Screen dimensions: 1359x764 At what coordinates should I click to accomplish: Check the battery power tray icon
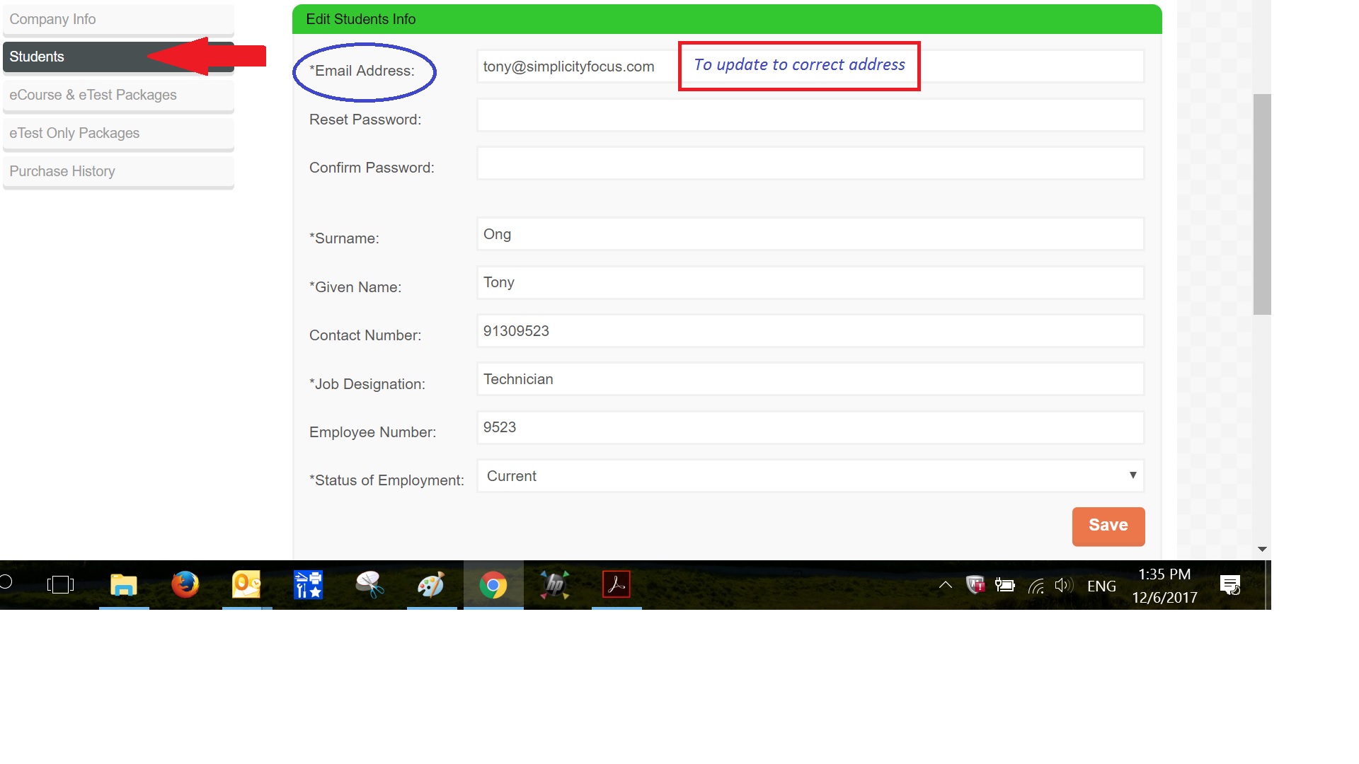click(1005, 585)
